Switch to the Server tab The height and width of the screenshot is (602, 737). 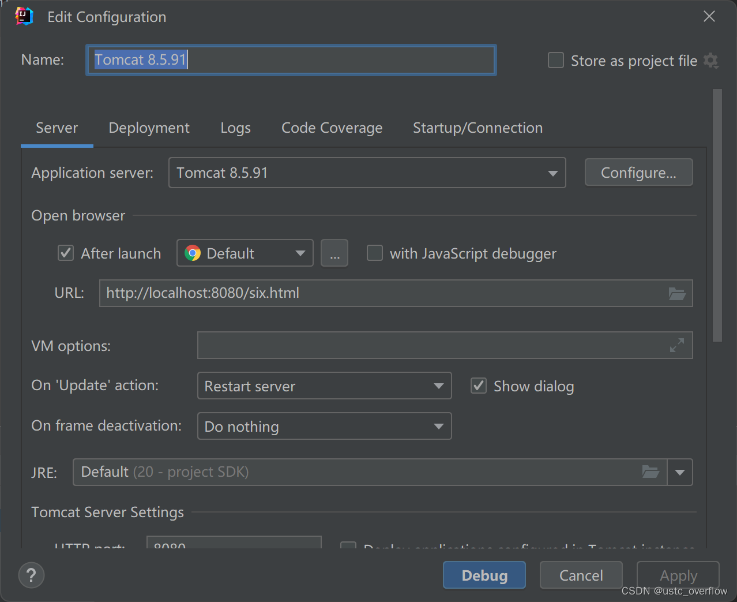coord(57,128)
